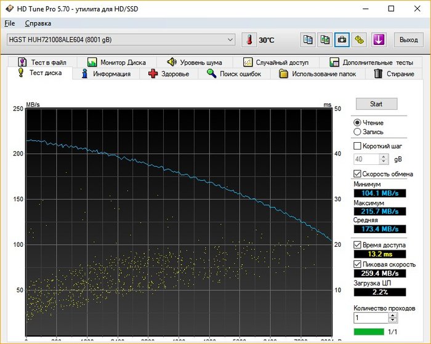
Task: Switch to the Поиск ошибок tab
Action: (x=234, y=74)
